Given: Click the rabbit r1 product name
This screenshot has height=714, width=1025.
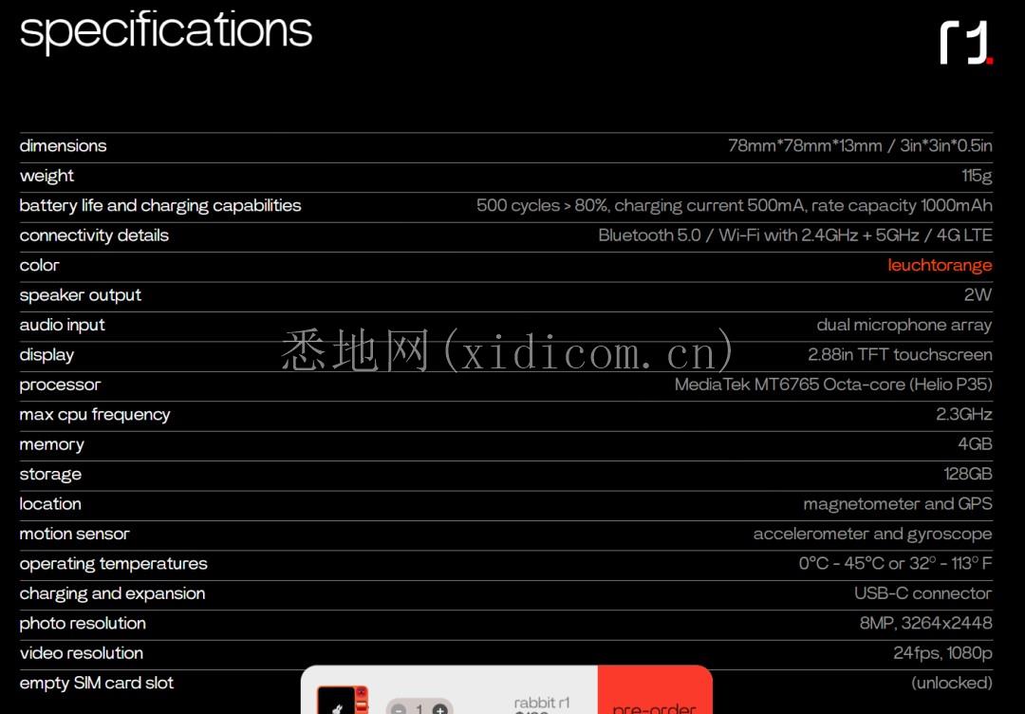Looking at the screenshot, I should pyautogui.click(x=542, y=704).
